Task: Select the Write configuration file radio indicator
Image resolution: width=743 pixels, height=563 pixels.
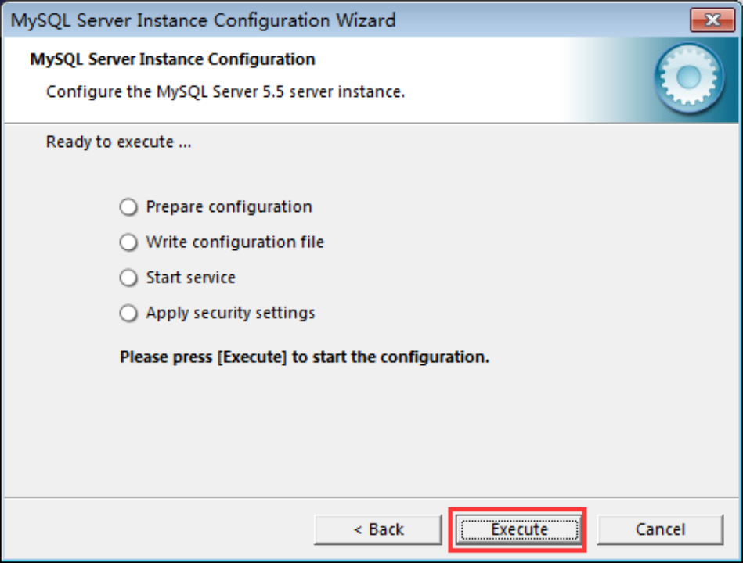Action: coord(128,242)
